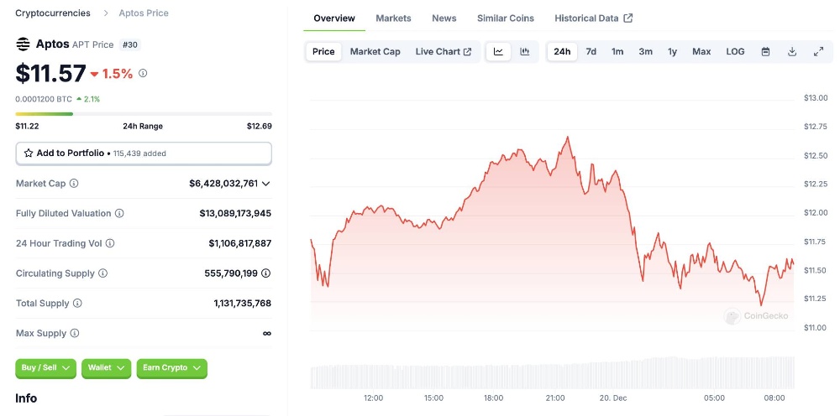Click external link icon next to Live Chart
Screen dimensions: 840x416
tap(467, 52)
